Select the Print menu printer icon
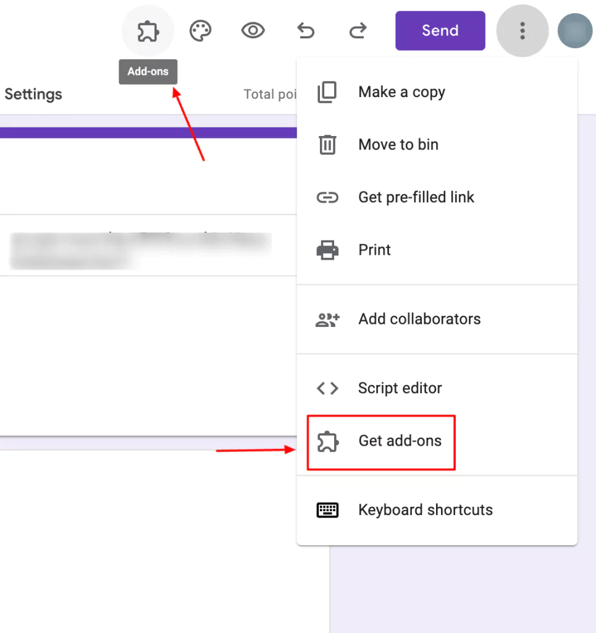Image resolution: width=596 pixels, height=633 pixels. pyautogui.click(x=327, y=250)
